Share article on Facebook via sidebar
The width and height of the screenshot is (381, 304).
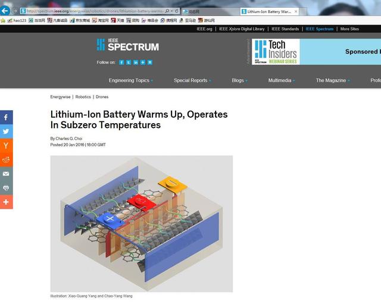[x=6, y=117]
